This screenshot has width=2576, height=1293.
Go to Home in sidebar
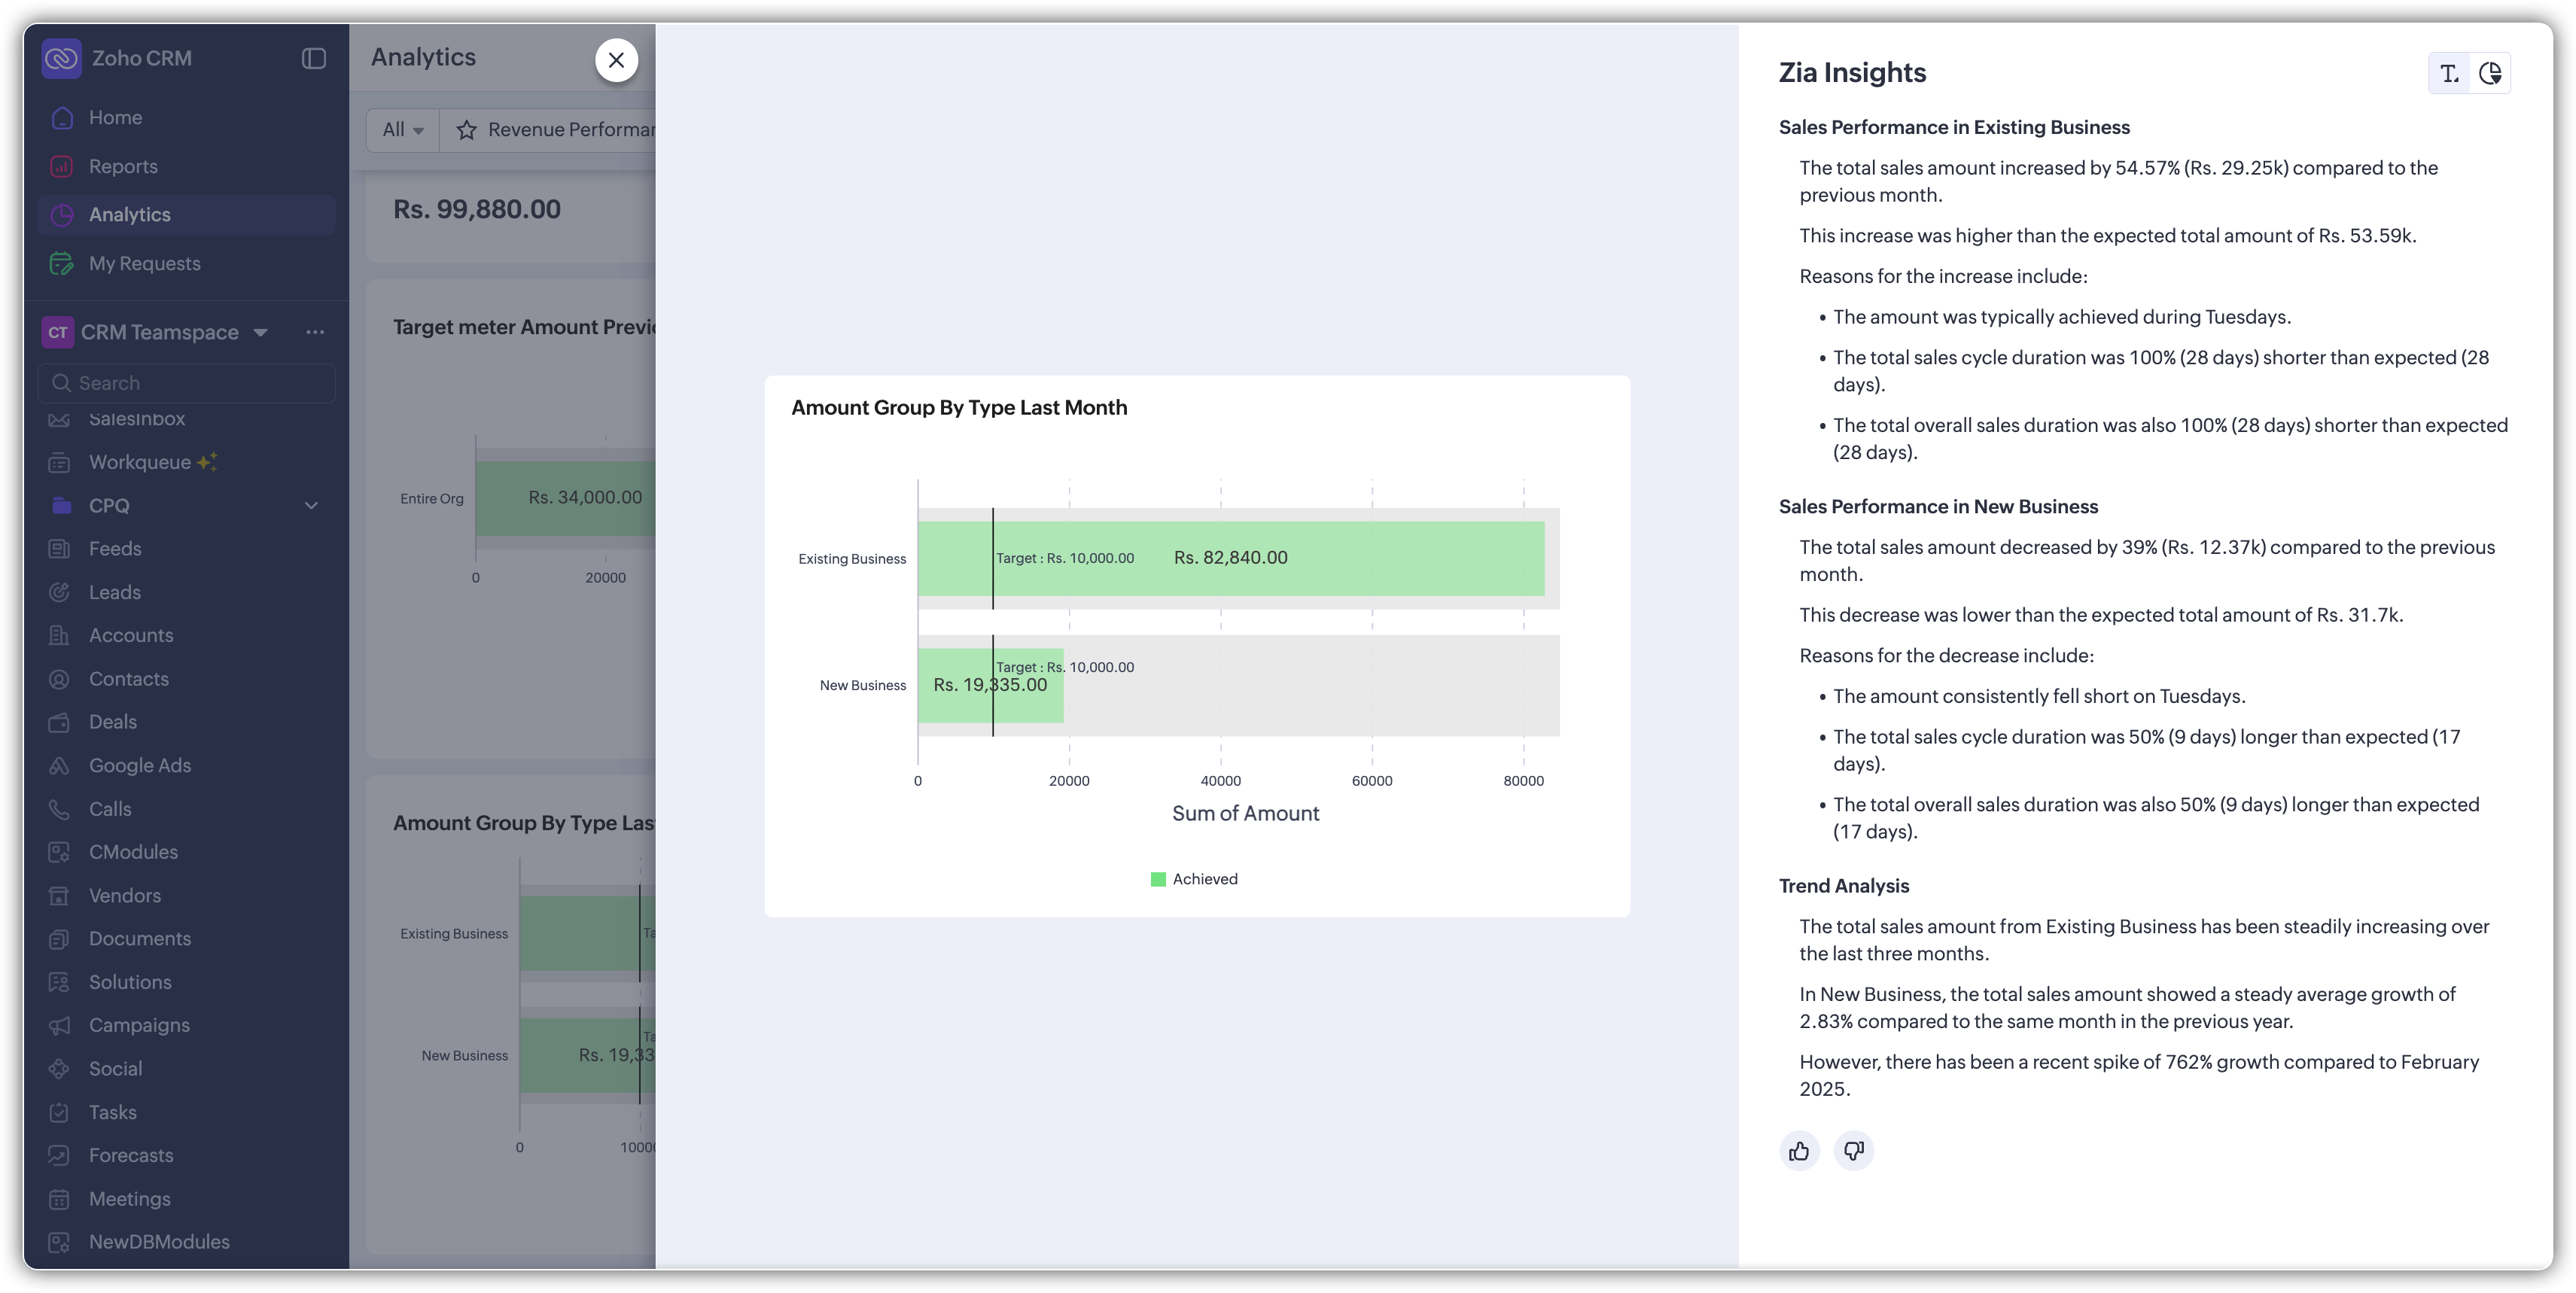115,117
